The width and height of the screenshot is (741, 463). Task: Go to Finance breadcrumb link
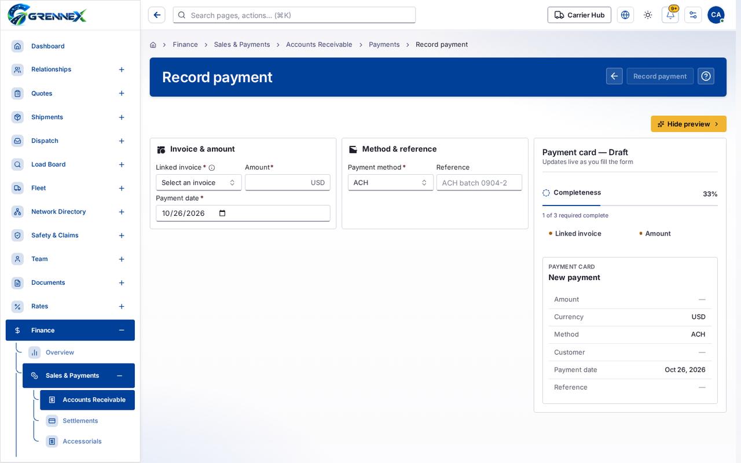coord(185,45)
